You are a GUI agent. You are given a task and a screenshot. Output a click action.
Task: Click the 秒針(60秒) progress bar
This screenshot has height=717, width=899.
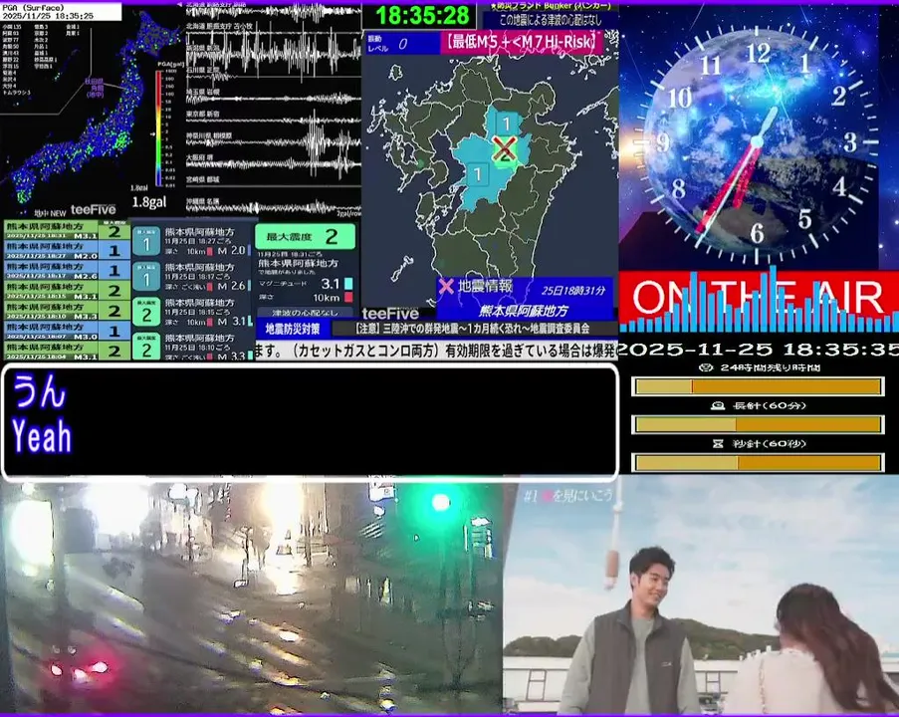pos(758,462)
